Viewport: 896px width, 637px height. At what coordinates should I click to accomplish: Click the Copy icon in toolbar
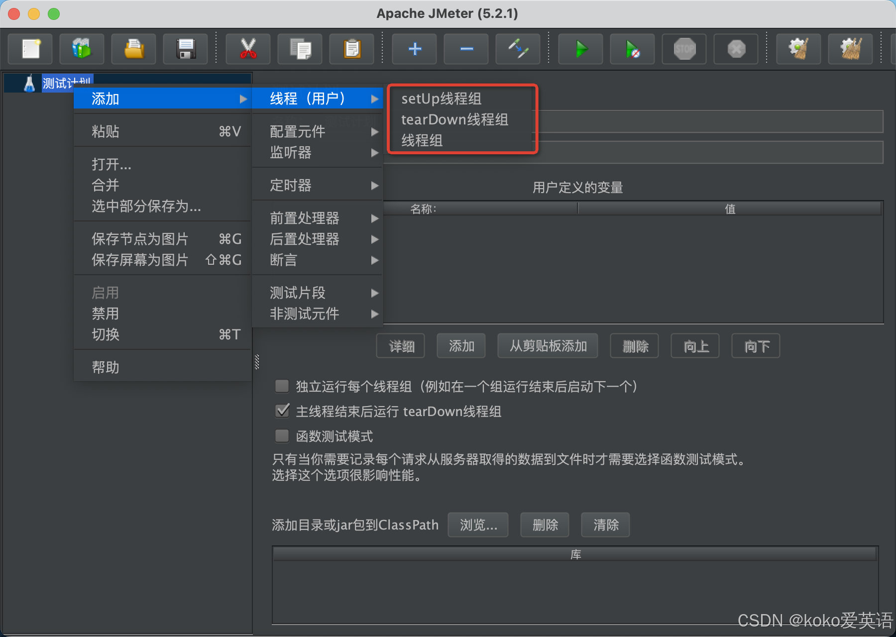coord(300,49)
